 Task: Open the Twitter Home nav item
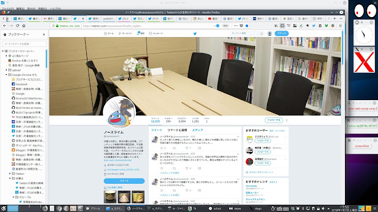coord(109,34)
